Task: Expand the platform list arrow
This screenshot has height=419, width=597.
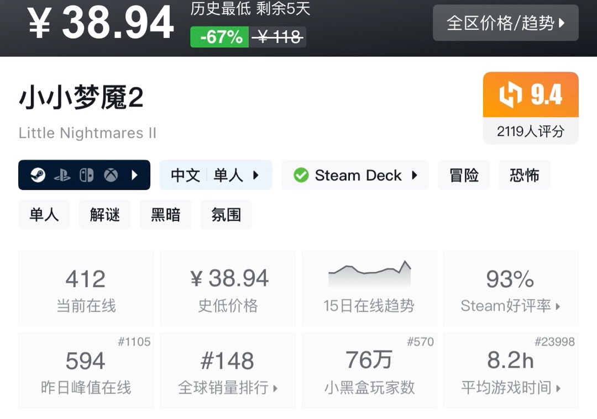Action: [134, 176]
